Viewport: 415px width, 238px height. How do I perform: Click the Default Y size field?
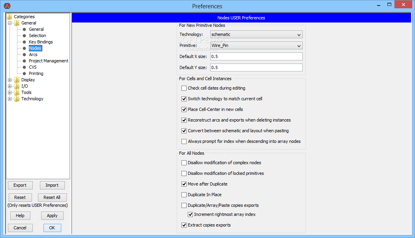(x=256, y=68)
